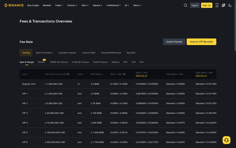Expand the More menu dropdown
The width and height of the screenshot is (236, 148).
pos(137,5)
